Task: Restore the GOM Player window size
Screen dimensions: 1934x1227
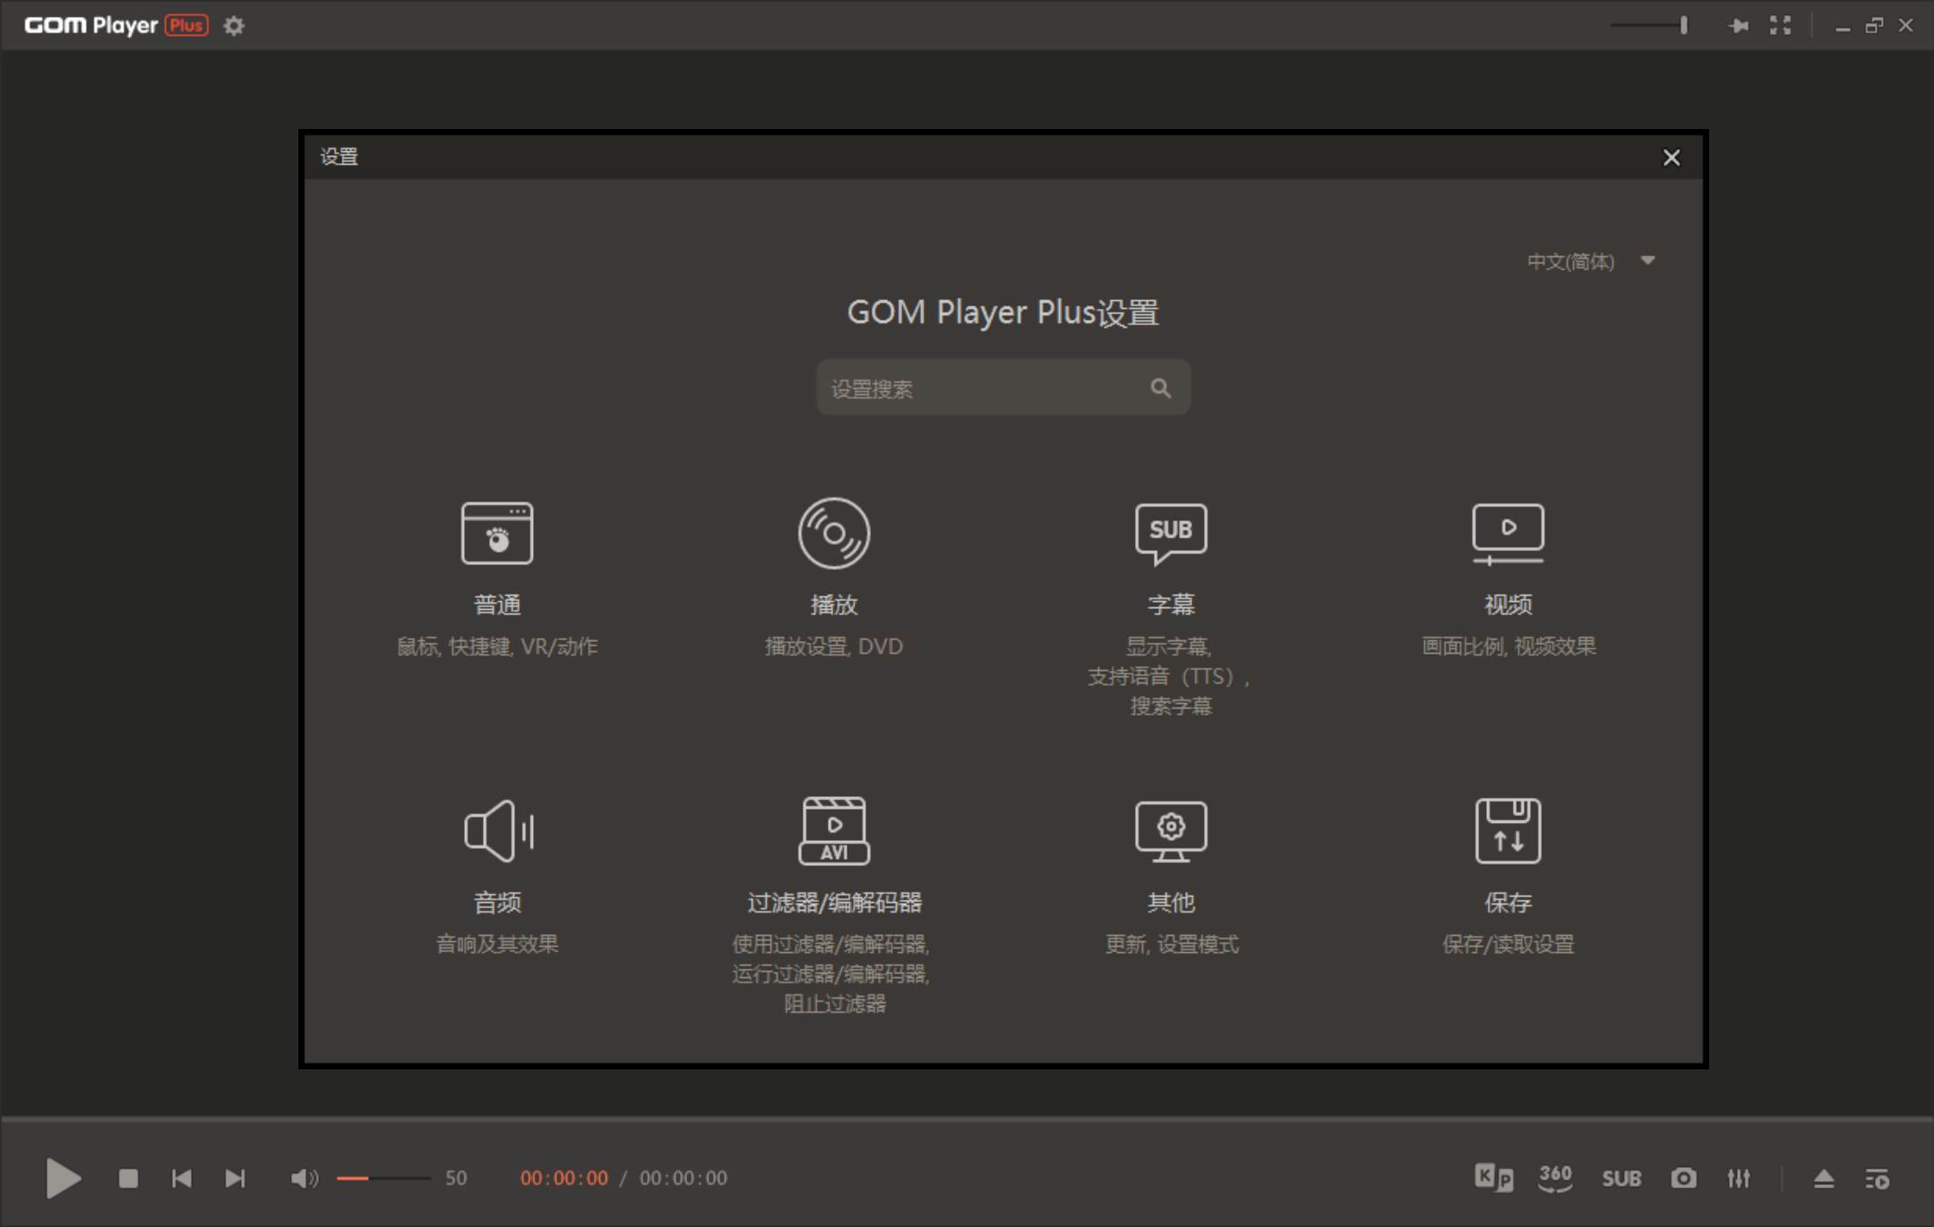Action: pos(1874,26)
